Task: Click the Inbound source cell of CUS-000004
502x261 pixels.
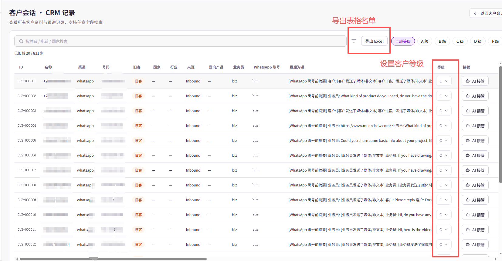Action: 193,126
